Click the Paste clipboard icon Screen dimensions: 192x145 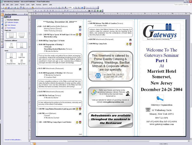pyautogui.click(x=33, y=8)
